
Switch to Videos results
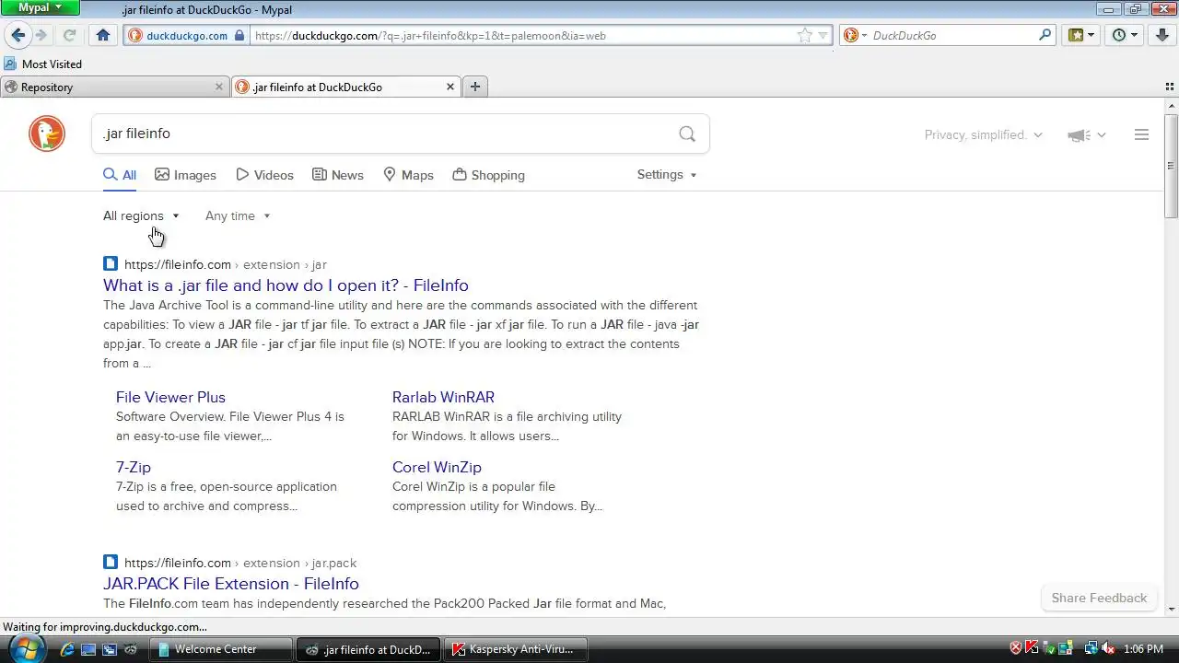264,175
